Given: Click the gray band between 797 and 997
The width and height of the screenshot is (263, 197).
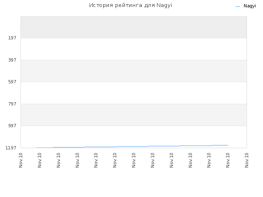Looking at the screenshot, I should pos(134,115).
